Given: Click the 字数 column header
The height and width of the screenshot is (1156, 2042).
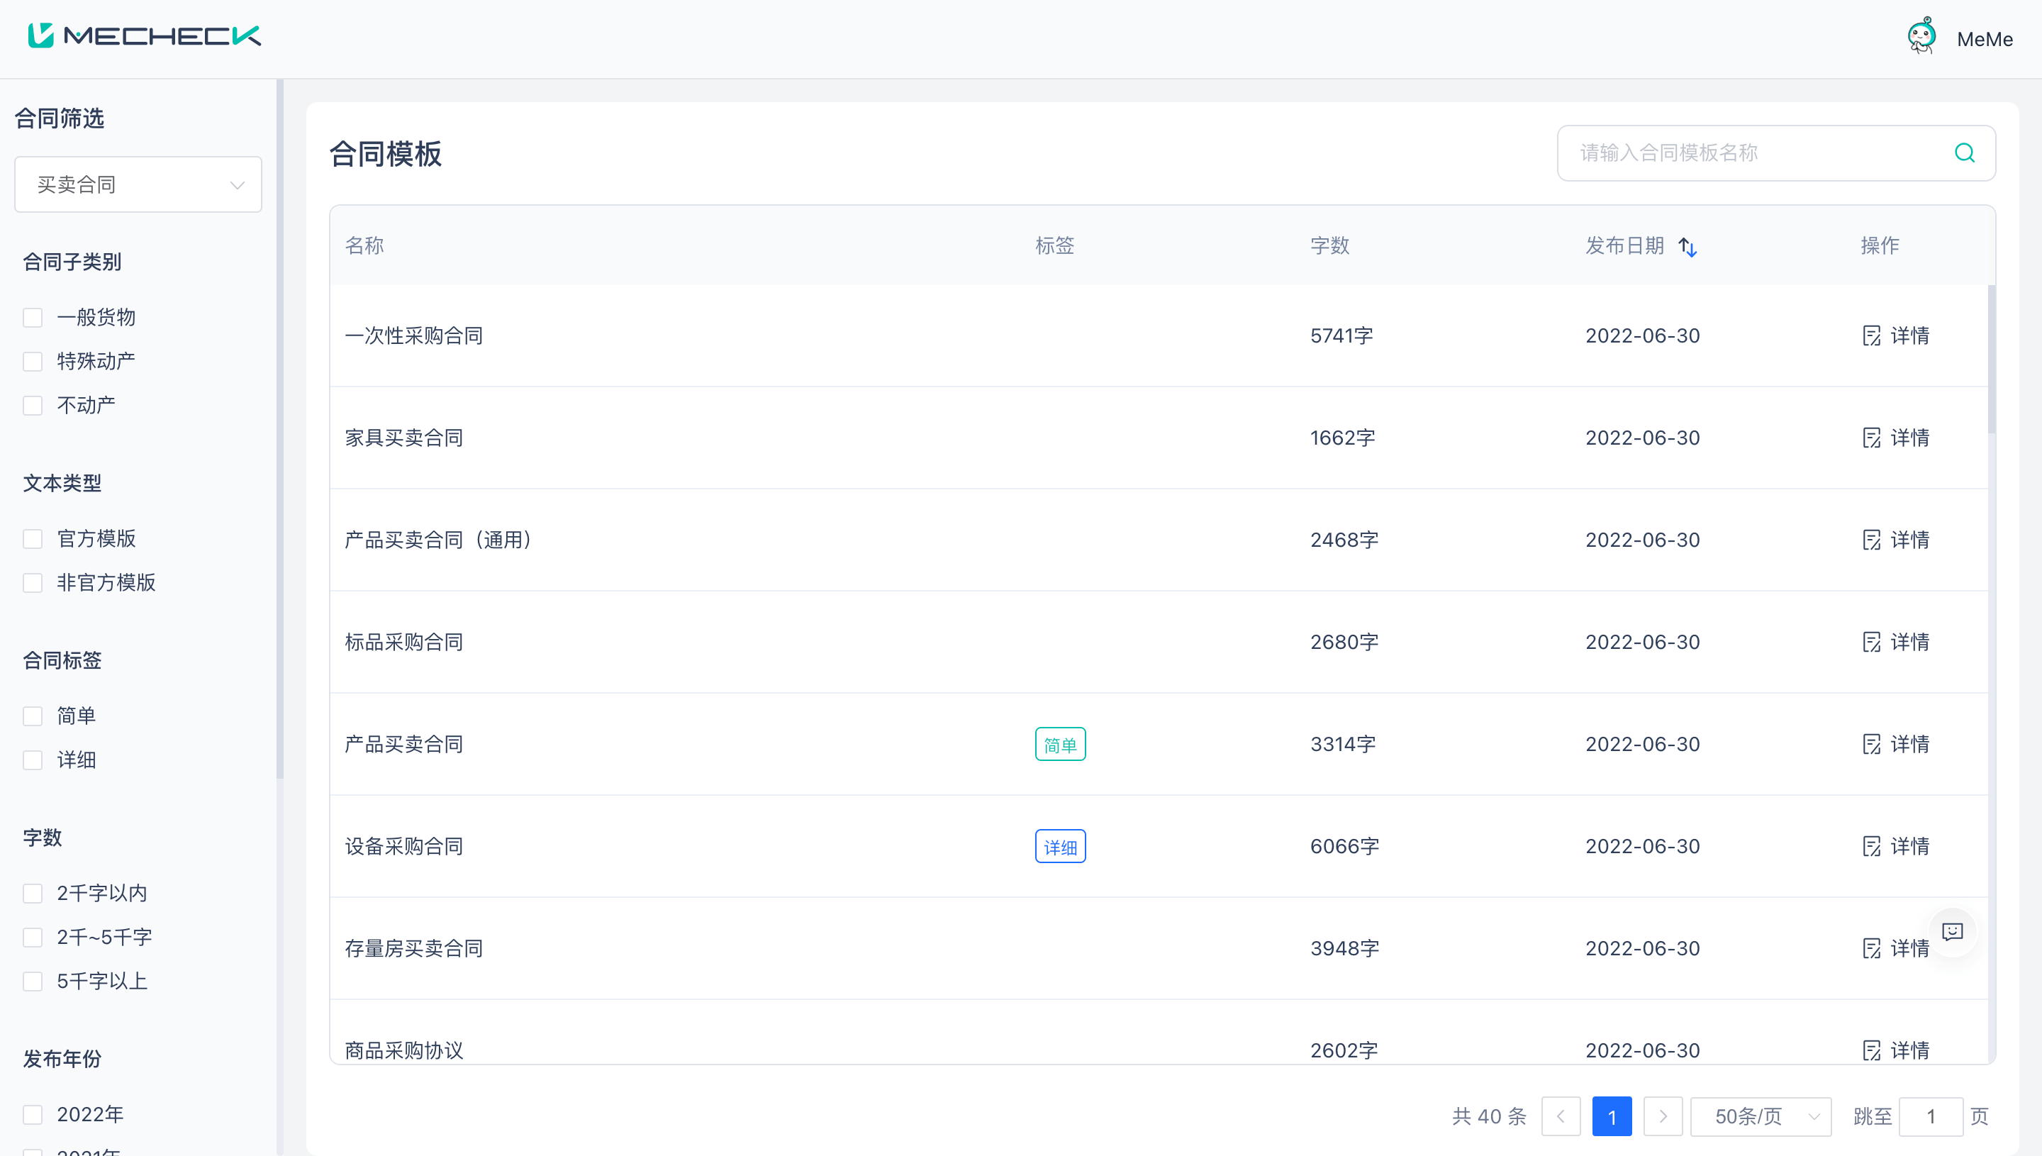Looking at the screenshot, I should [1329, 245].
